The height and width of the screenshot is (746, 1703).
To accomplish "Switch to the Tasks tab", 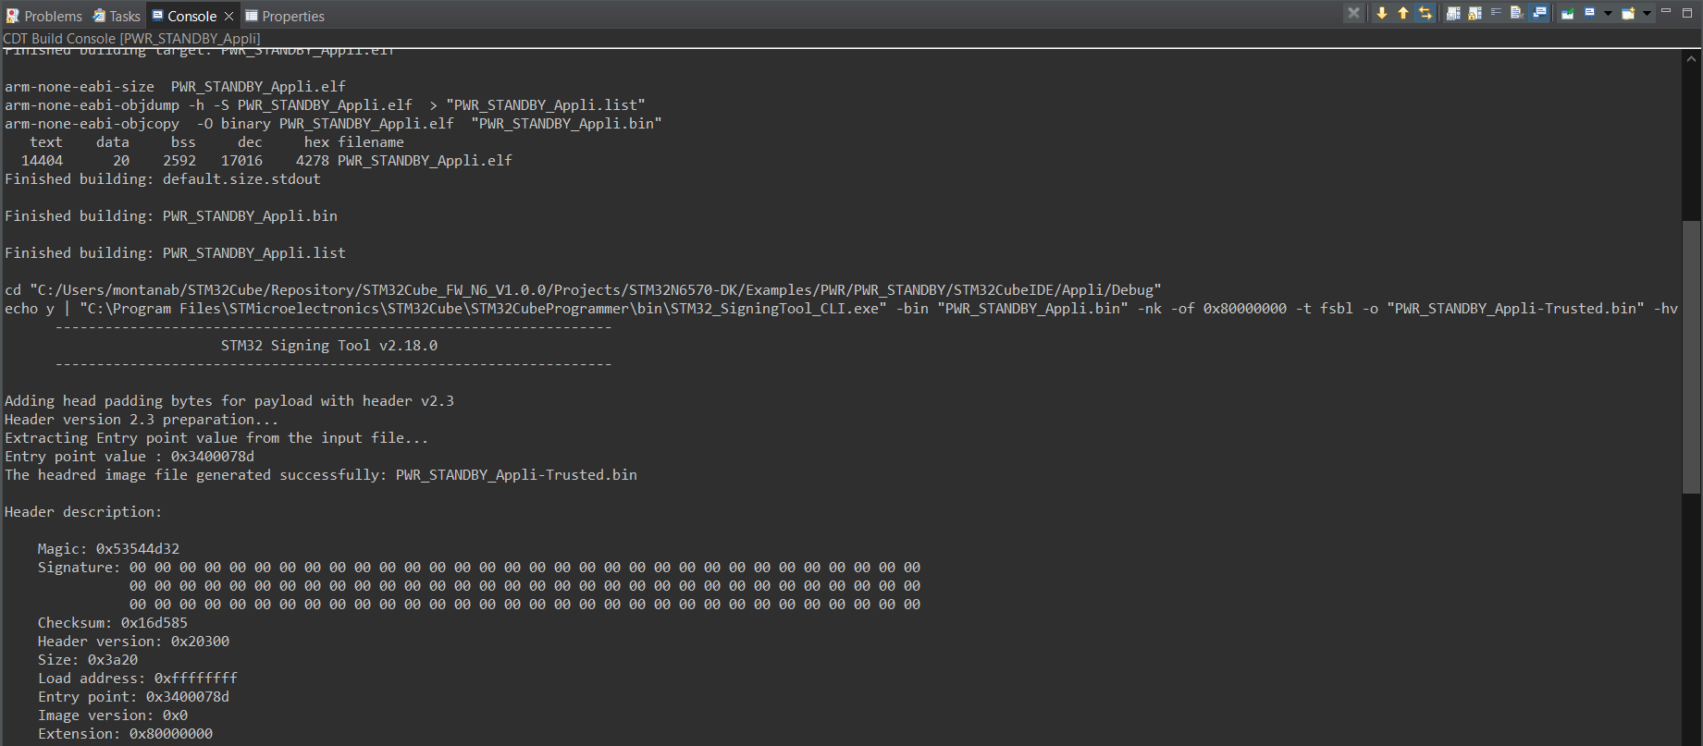I will click(117, 16).
